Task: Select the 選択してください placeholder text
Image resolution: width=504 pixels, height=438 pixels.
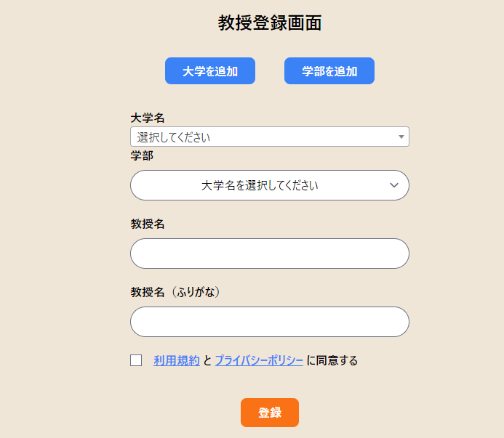Action: pyautogui.click(x=174, y=137)
